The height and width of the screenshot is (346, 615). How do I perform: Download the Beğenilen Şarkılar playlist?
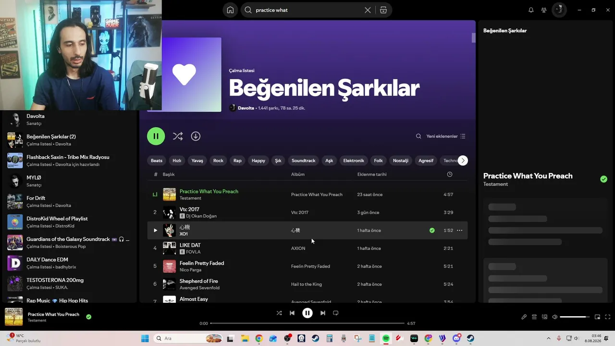(196, 136)
